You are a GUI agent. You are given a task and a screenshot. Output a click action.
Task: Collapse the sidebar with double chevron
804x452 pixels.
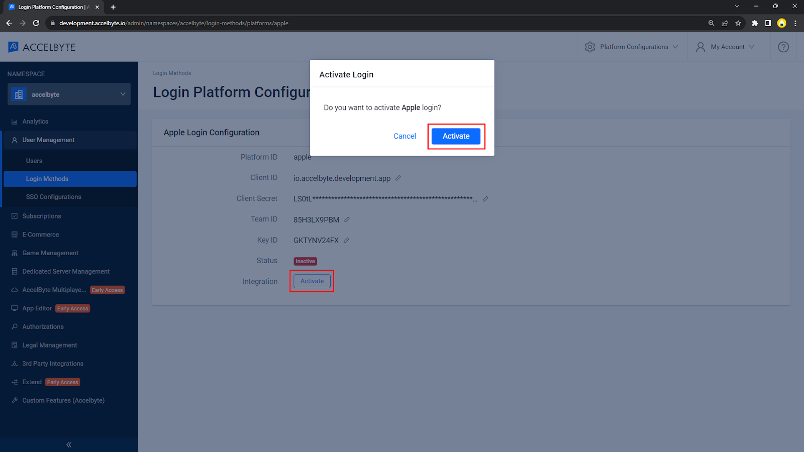pyautogui.click(x=69, y=445)
